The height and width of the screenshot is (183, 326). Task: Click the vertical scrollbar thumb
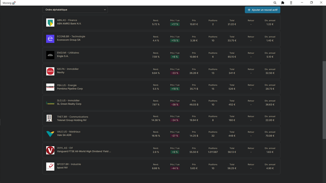[x=324, y=100]
